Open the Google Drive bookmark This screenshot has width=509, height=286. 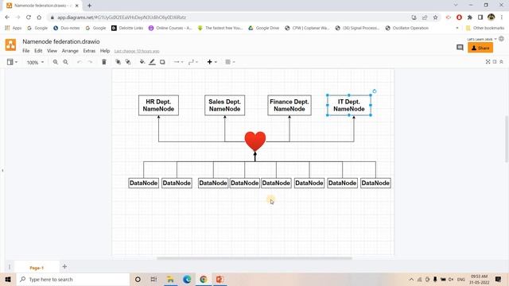(x=263, y=29)
